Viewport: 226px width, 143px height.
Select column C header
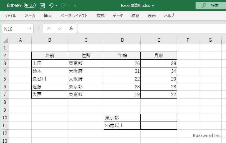[x=86, y=40]
